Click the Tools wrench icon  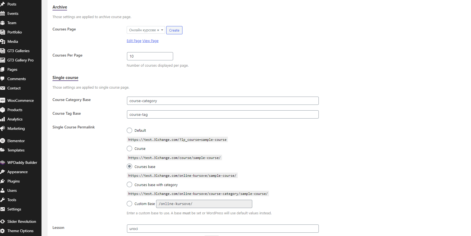pos(2,200)
